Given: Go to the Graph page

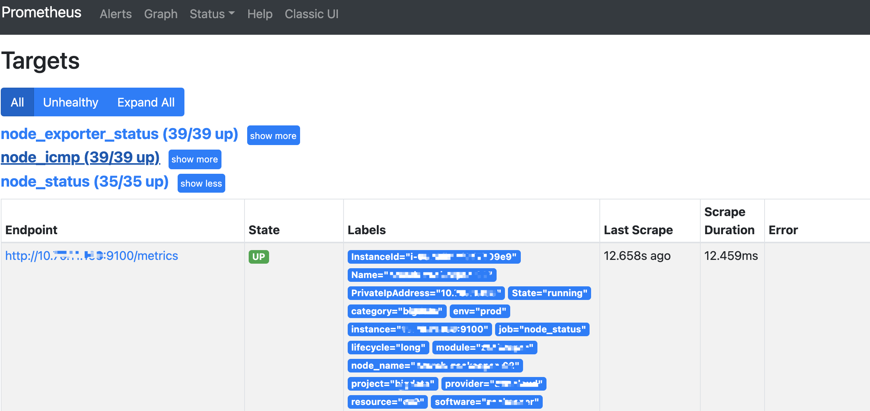Looking at the screenshot, I should click(161, 14).
